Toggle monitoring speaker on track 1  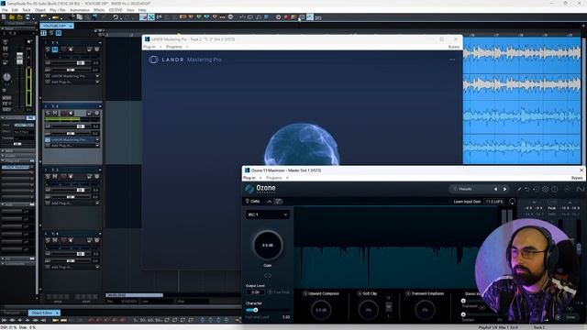[x=71, y=49]
